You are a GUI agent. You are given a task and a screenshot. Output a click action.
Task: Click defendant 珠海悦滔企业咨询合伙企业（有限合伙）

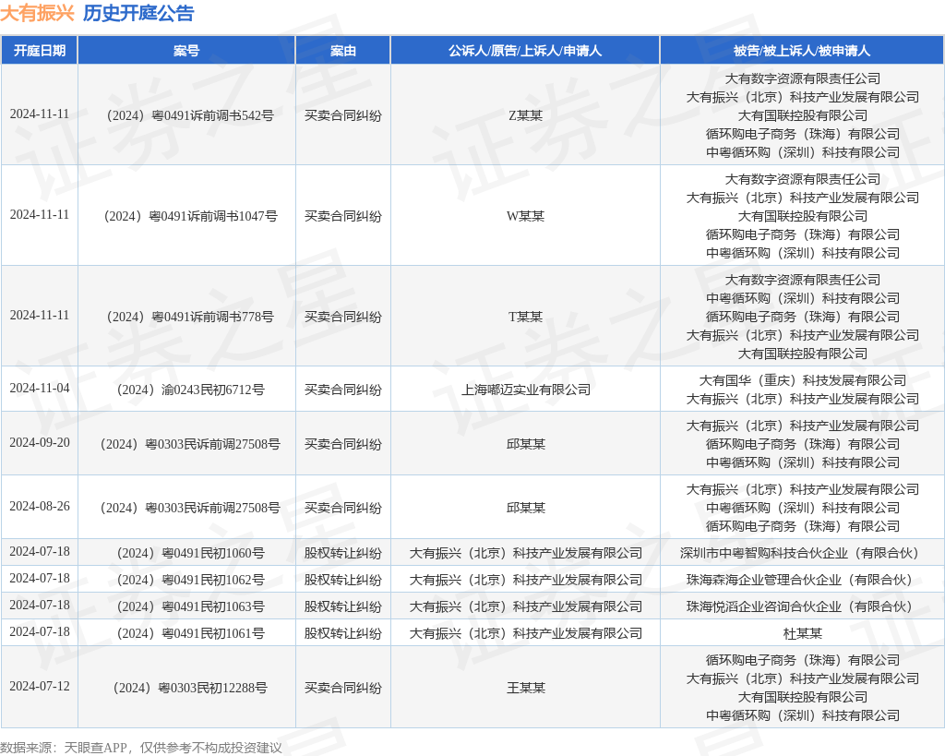tap(802, 606)
